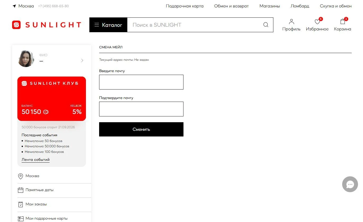Open the Каталог menu button

pyautogui.click(x=108, y=25)
